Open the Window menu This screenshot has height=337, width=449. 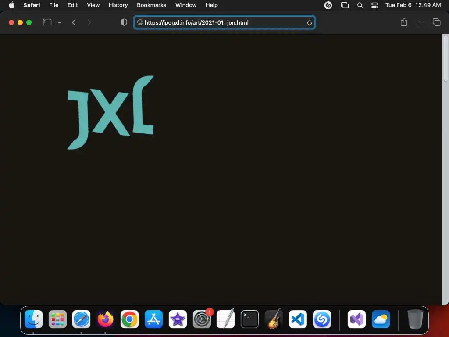click(186, 5)
